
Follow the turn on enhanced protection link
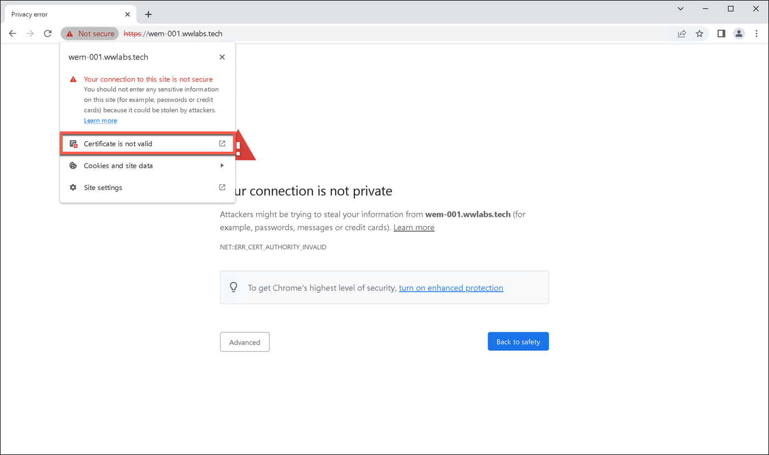(451, 288)
